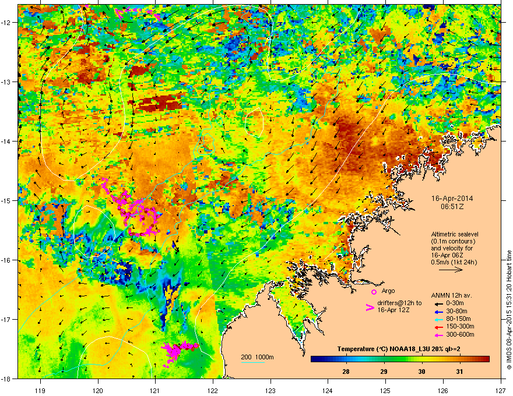Click the '0.5m/s (1kt 24h)' text
Viewport: 513px width, 396px height.
454,262
